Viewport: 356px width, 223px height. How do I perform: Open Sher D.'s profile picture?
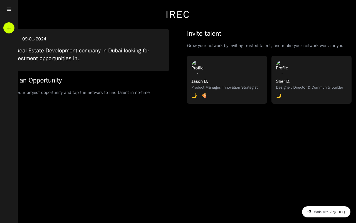(282, 67)
